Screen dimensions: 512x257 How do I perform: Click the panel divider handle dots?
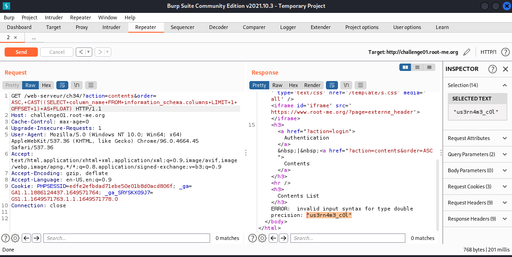click(x=246, y=152)
